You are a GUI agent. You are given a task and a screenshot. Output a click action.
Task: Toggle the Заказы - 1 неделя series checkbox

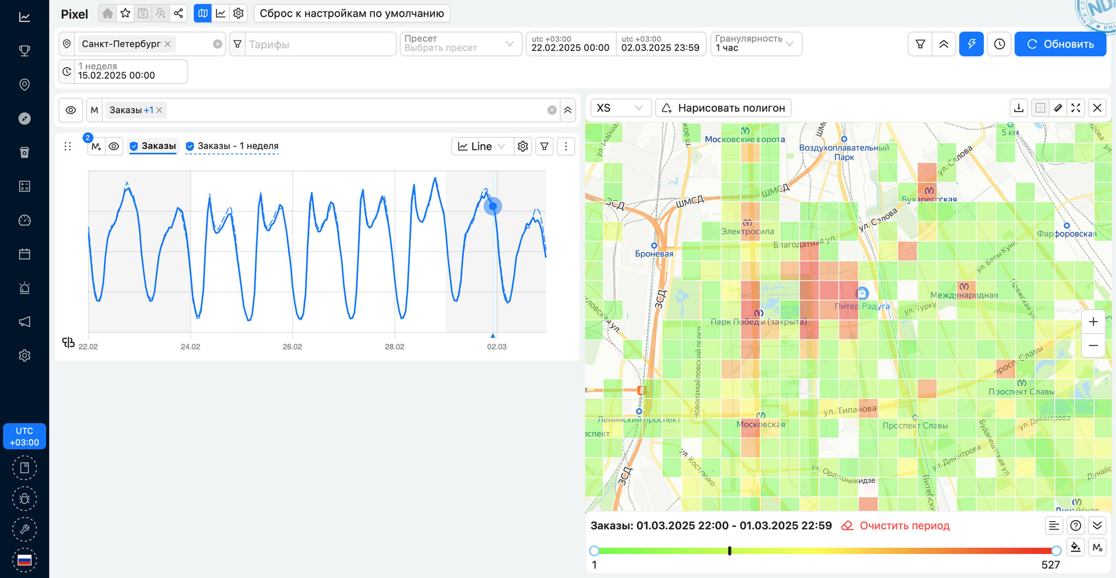[x=190, y=146]
